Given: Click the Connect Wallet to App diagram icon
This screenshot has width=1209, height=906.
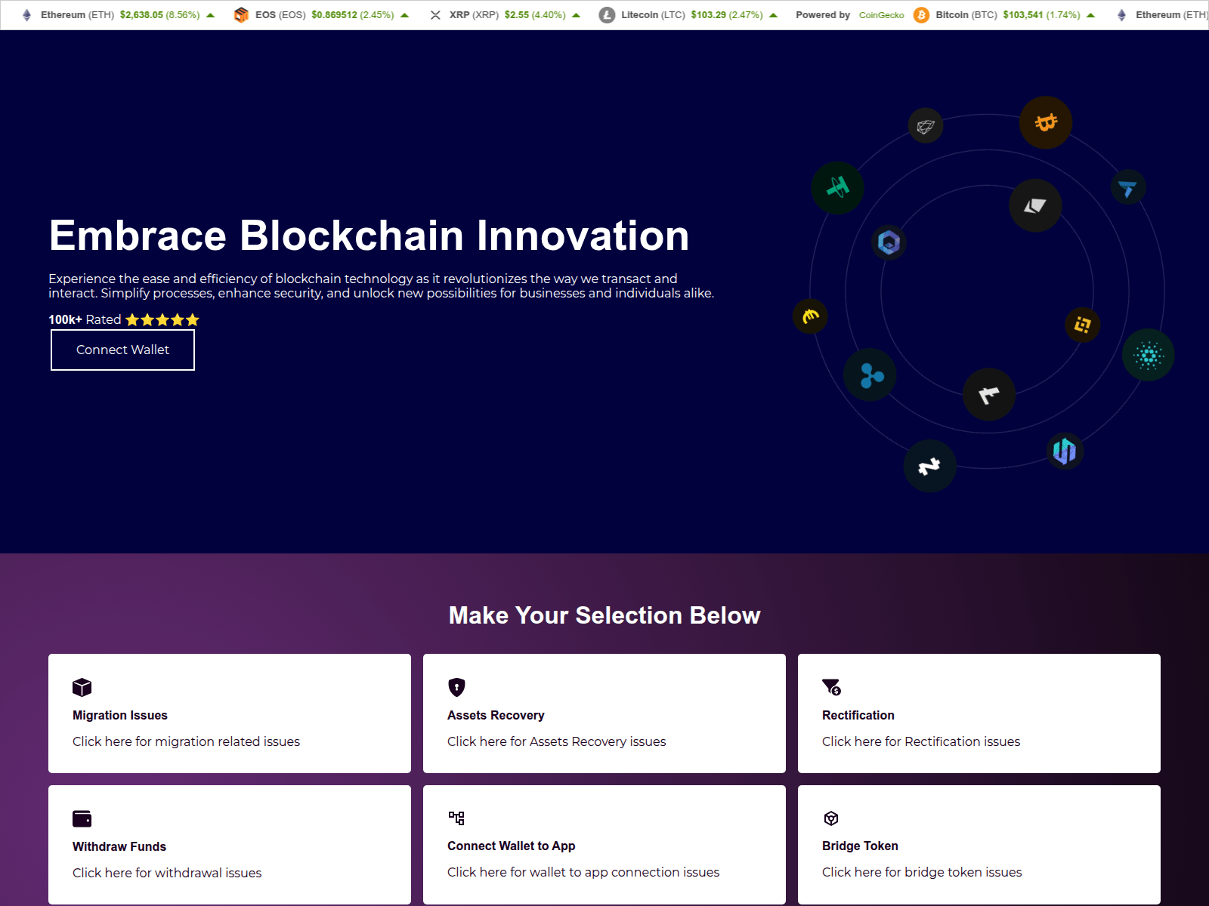Looking at the screenshot, I should [456, 818].
